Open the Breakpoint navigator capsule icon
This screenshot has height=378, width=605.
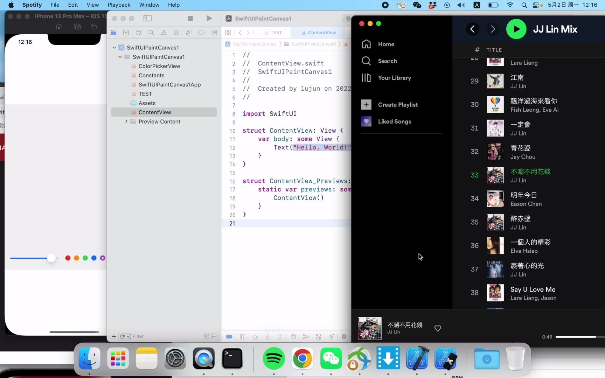(202, 33)
